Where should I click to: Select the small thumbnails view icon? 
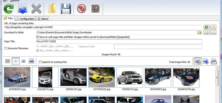[16, 61]
